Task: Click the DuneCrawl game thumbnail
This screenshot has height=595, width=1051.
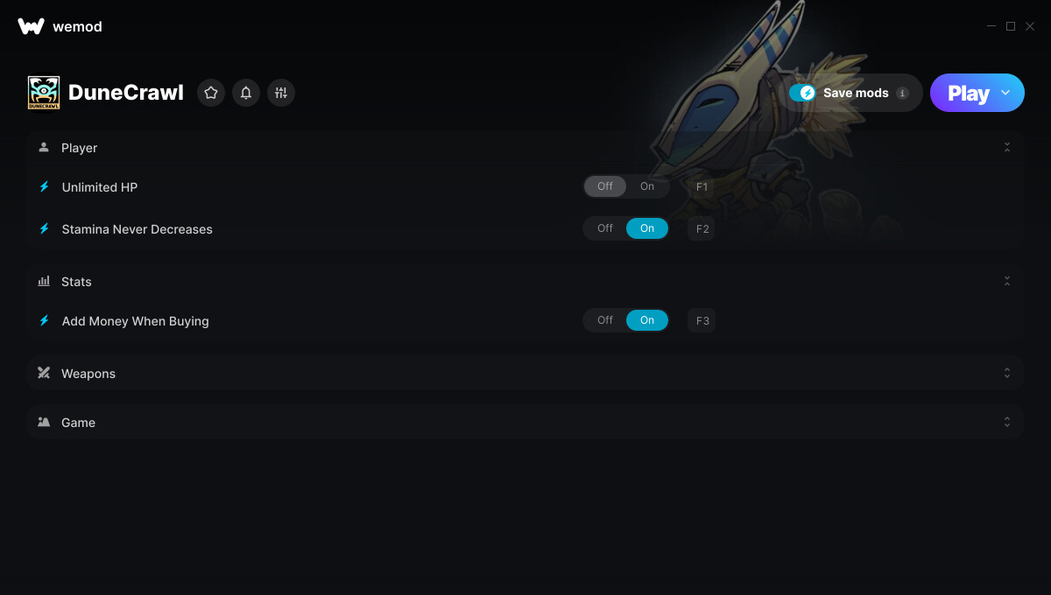Action: [x=44, y=93]
